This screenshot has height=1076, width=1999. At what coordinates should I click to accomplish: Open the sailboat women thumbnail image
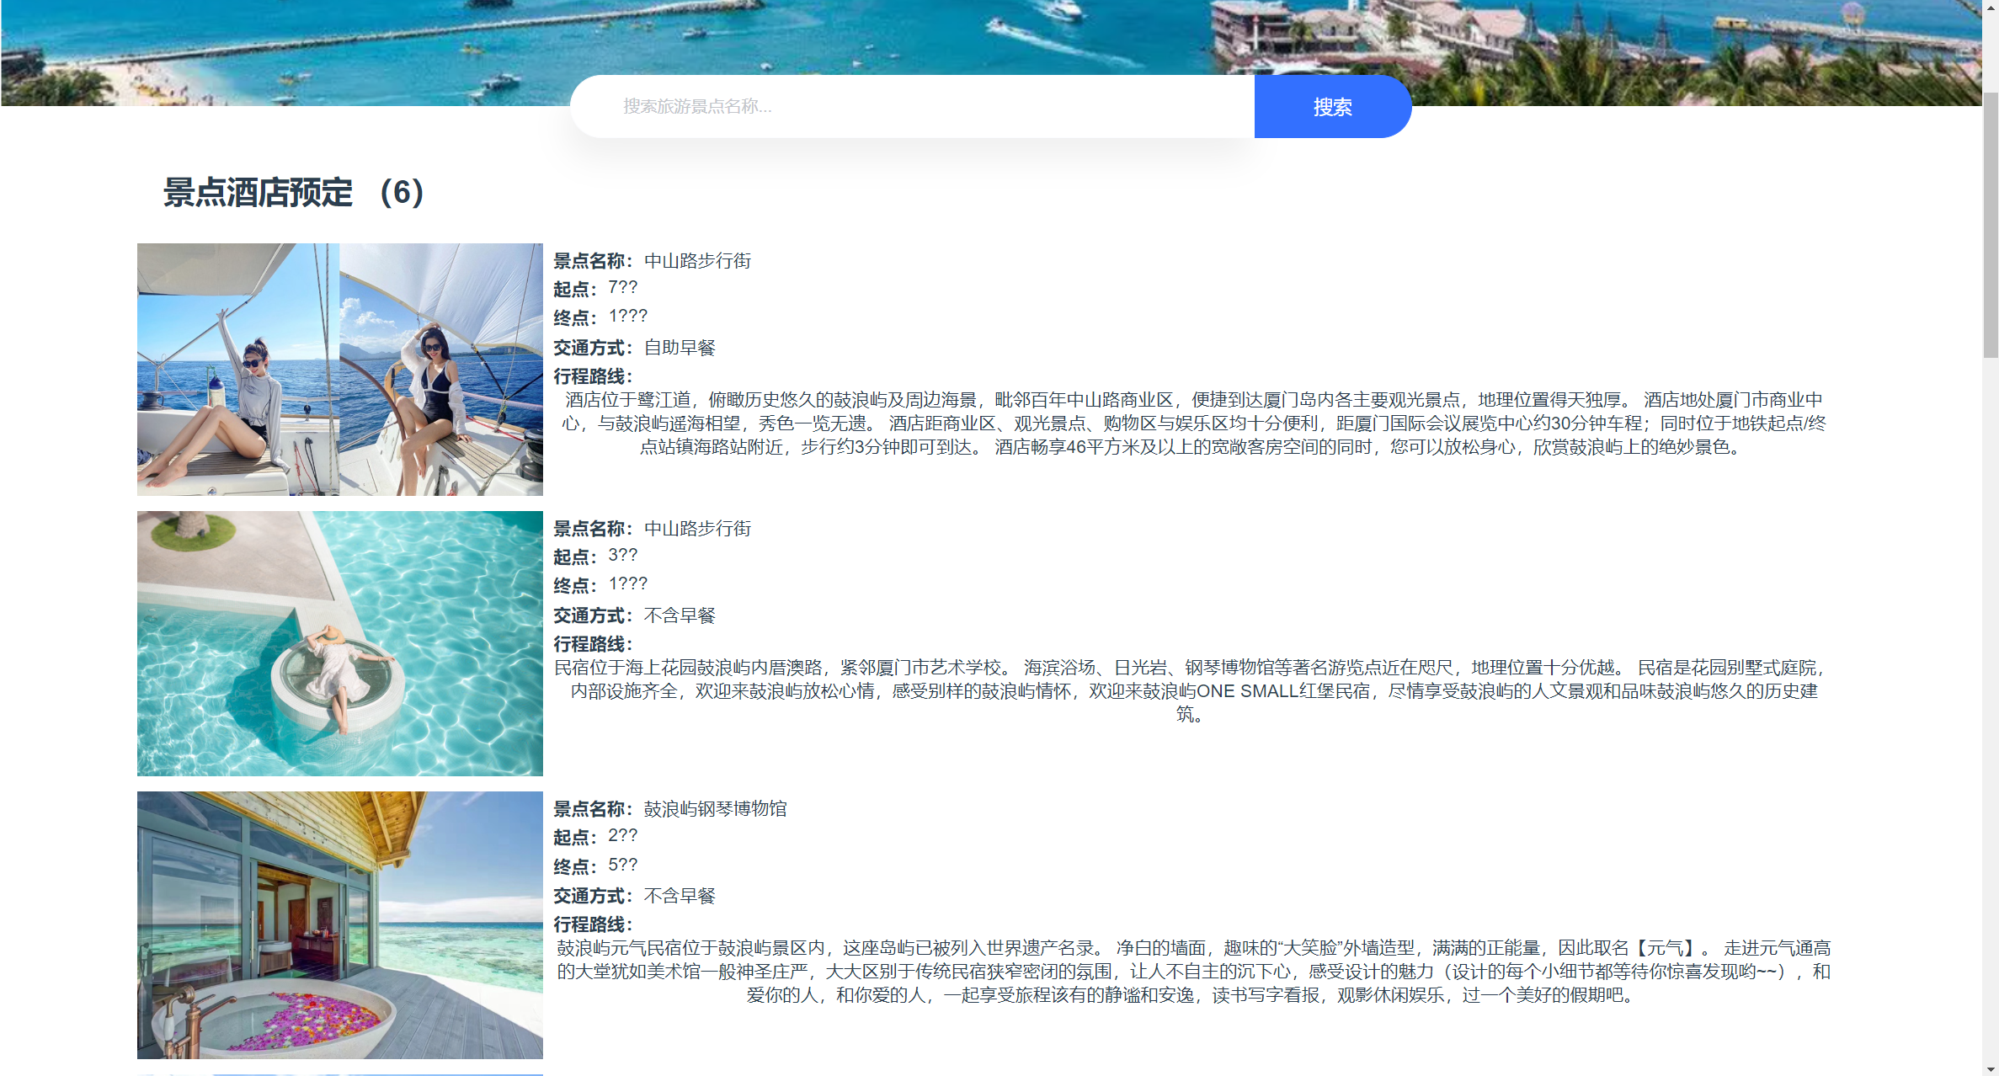(x=339, y=369)
